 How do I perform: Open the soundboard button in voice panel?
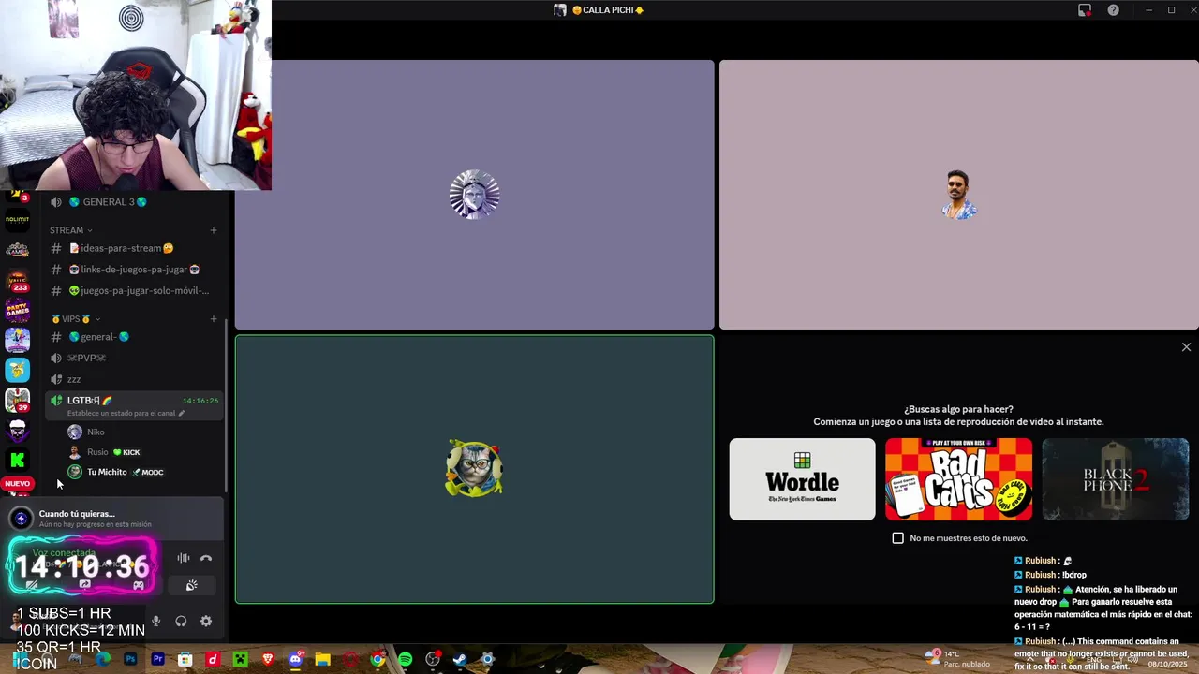pos(192,585)
